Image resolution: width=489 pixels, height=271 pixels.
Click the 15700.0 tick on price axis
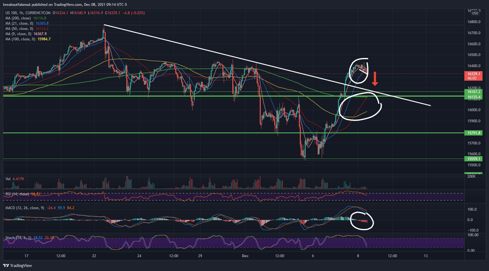point(474,143)
